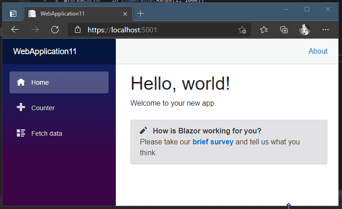The width and height of the screenshot is (342, 209).
Task: Open the Counter page in sidebar
Action: 59,108
